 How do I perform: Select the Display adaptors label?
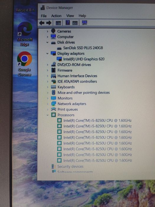(71, 54)
